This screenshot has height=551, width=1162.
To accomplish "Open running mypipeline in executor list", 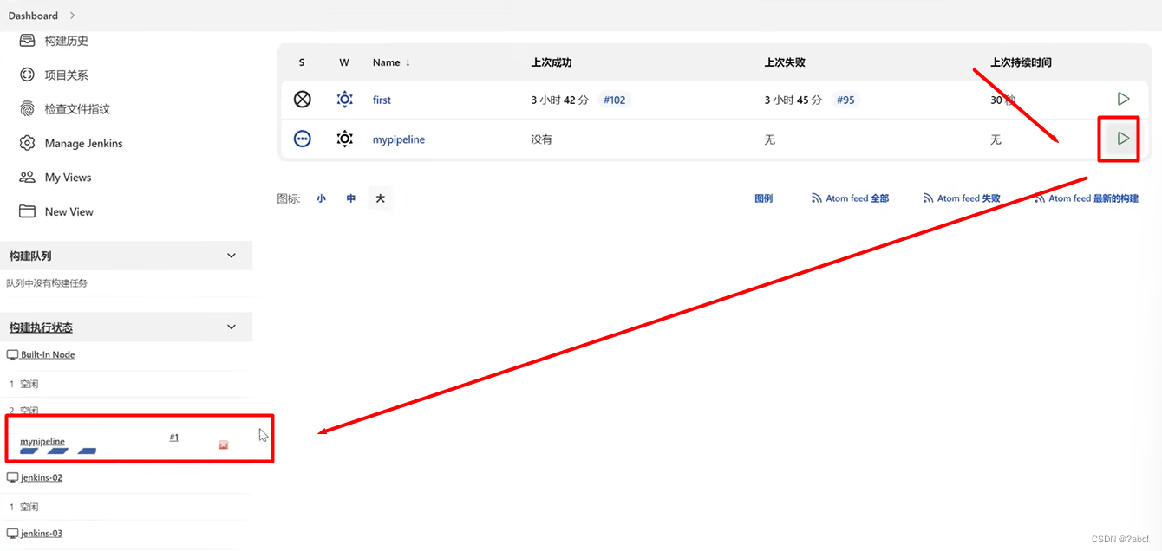I will pyautogui.click(x=42, y=441).
